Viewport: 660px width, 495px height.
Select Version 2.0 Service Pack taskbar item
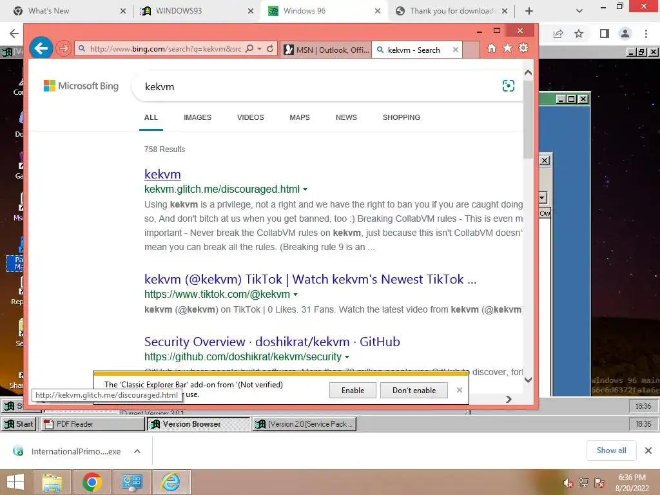[304, 424]
